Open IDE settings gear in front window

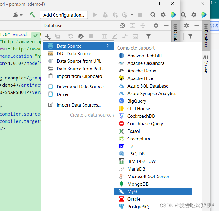[163, 15]
